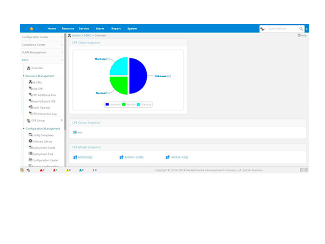Screen dimensions: 325x244
Task: Toggle the Unknown legend entry
Action: click(x=113, y=104)
